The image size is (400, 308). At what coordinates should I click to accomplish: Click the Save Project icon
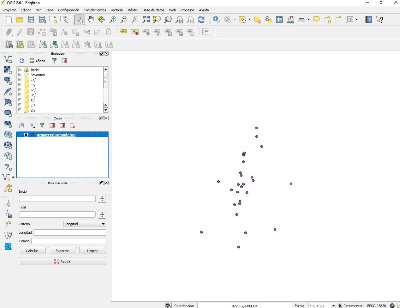coord(31,20)
